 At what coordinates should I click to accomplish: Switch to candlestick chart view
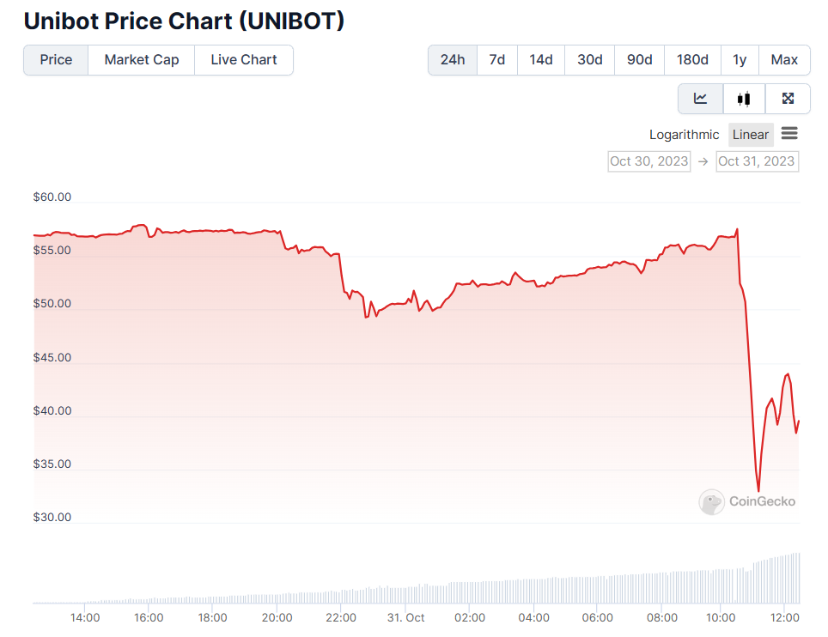(744, 98)
